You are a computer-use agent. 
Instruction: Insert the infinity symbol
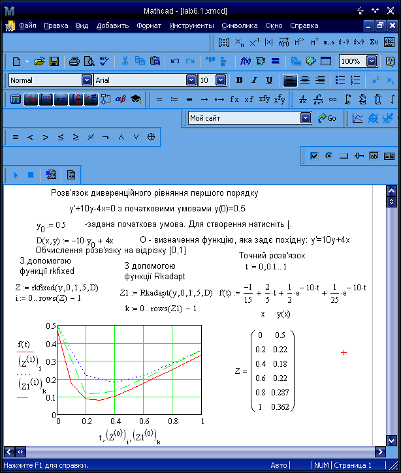point(332,99)
